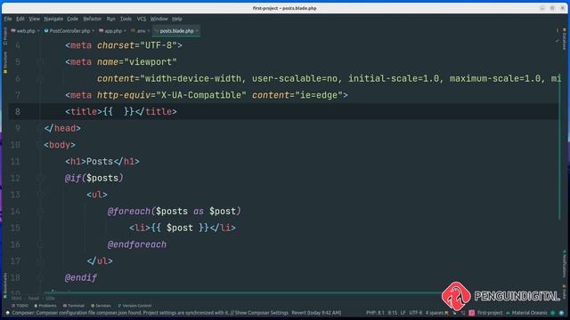The height and width of the screenshot is (320, 570).
Task: Click the html breadcrumb at editor bottom
Action: [x=16, y=299]
